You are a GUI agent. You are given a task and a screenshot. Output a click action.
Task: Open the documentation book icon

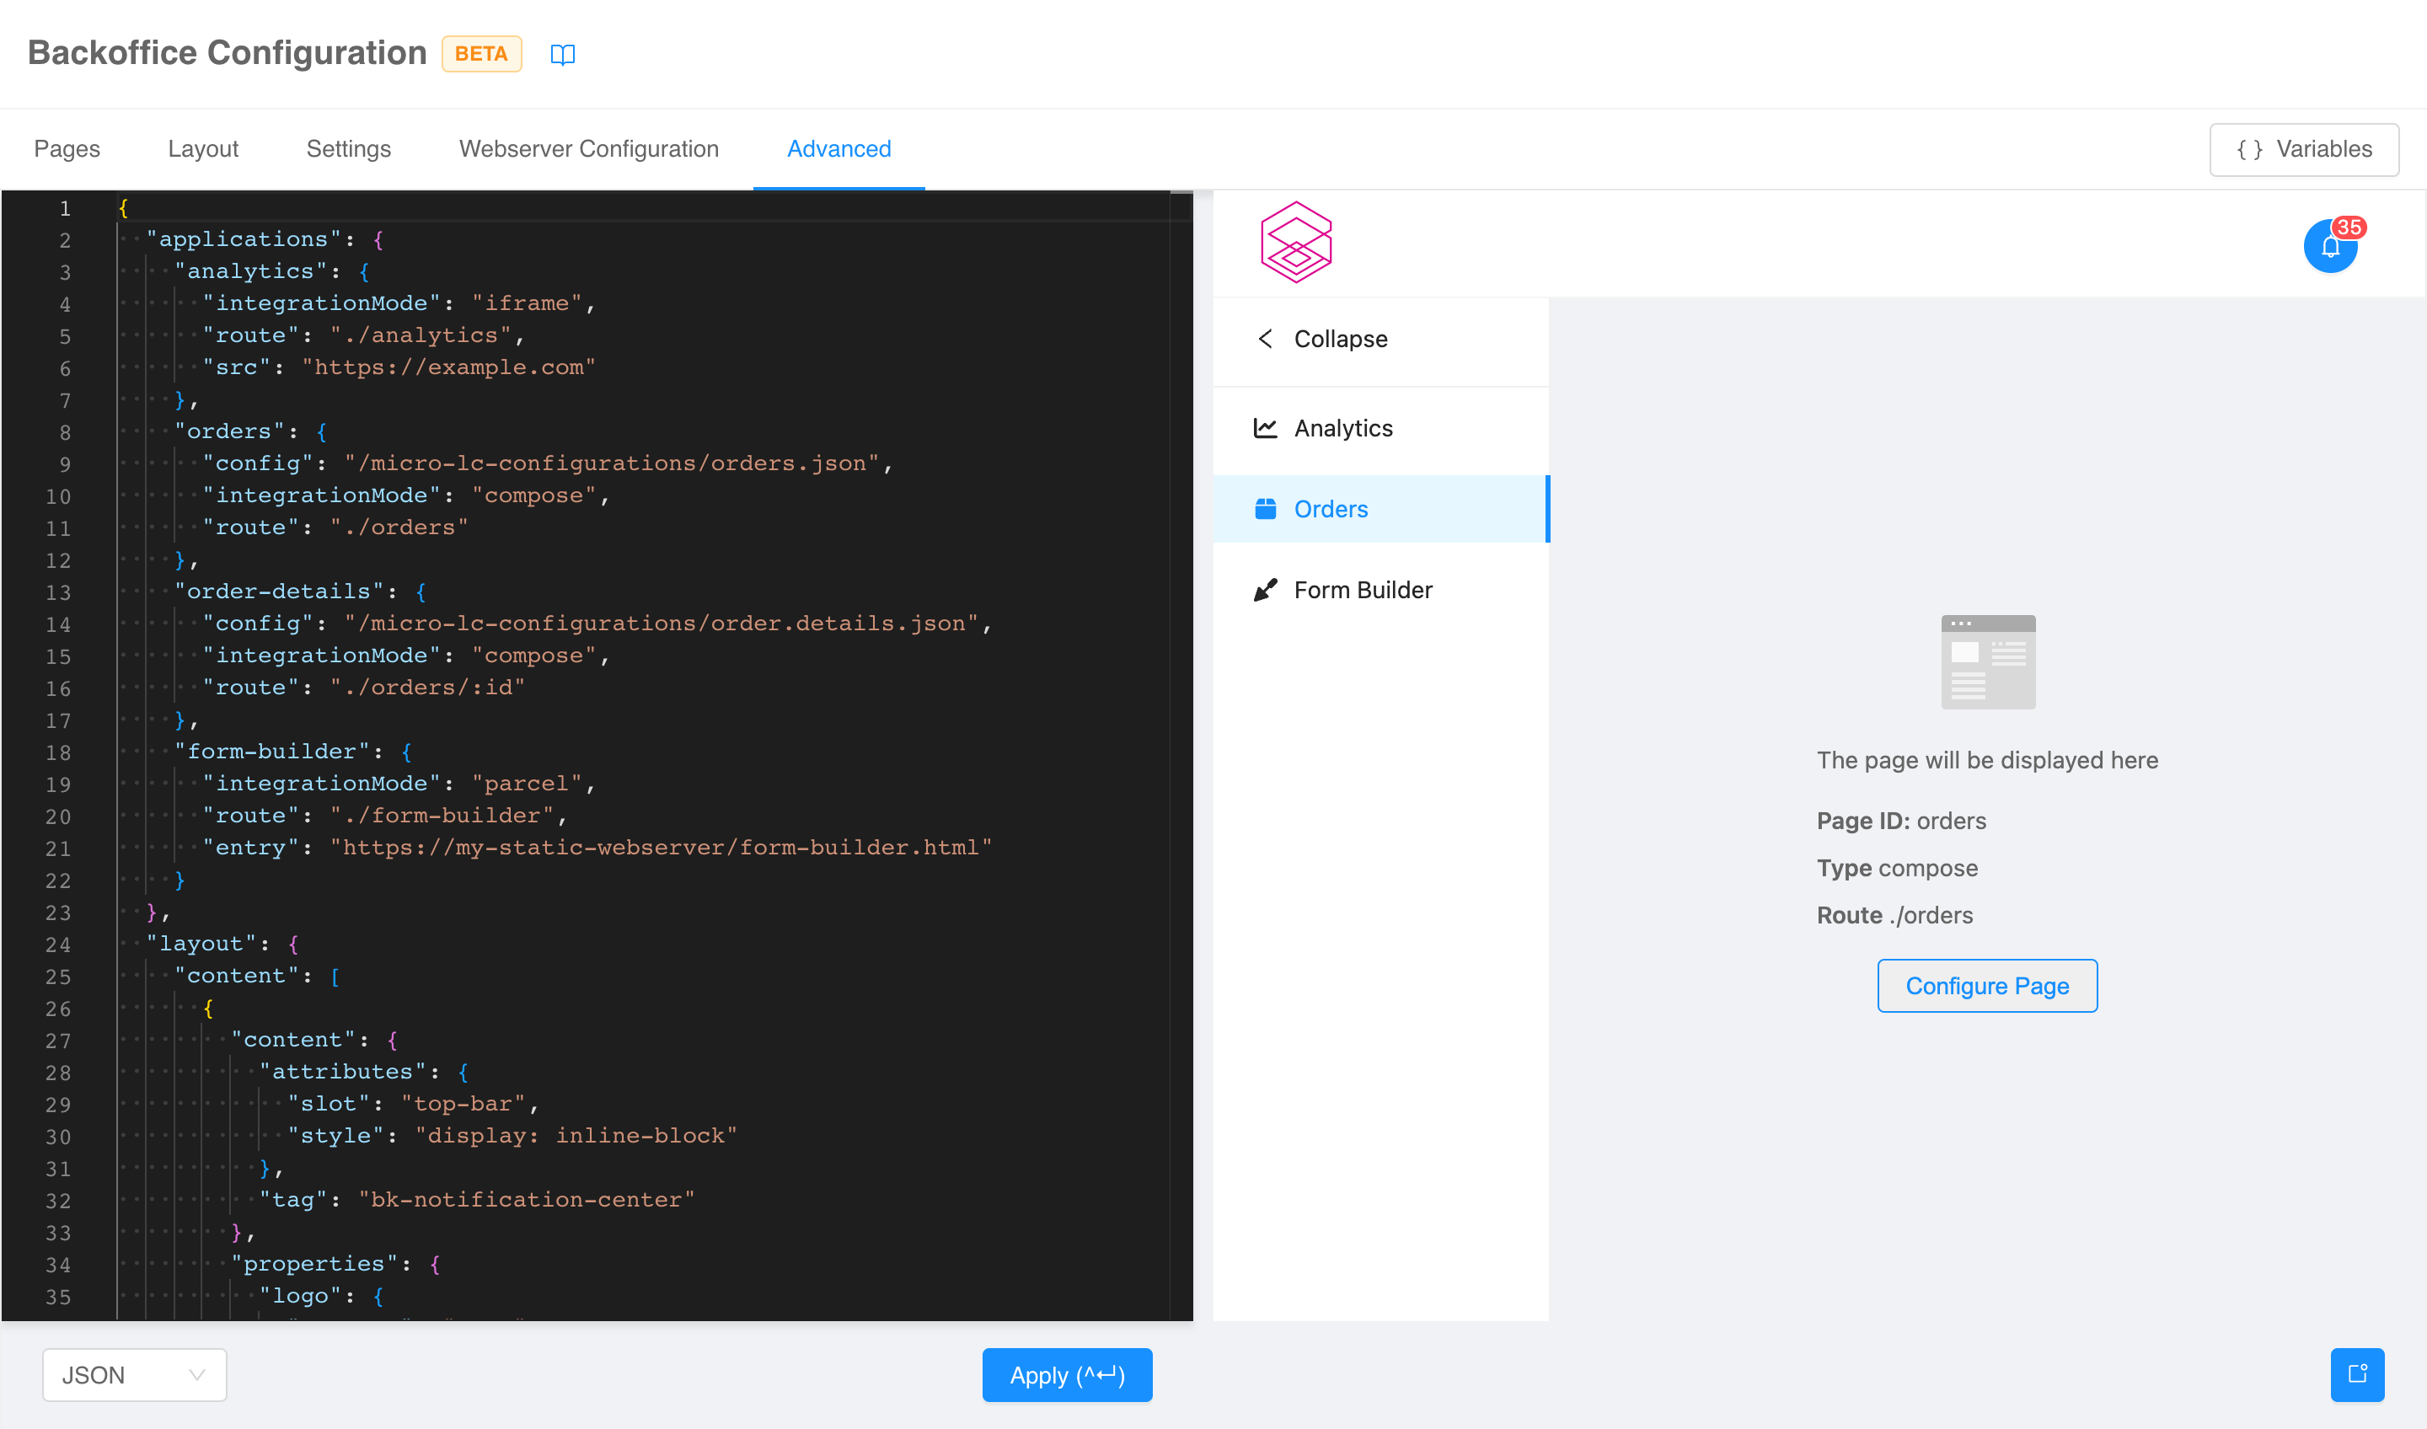tap(562, 54)
